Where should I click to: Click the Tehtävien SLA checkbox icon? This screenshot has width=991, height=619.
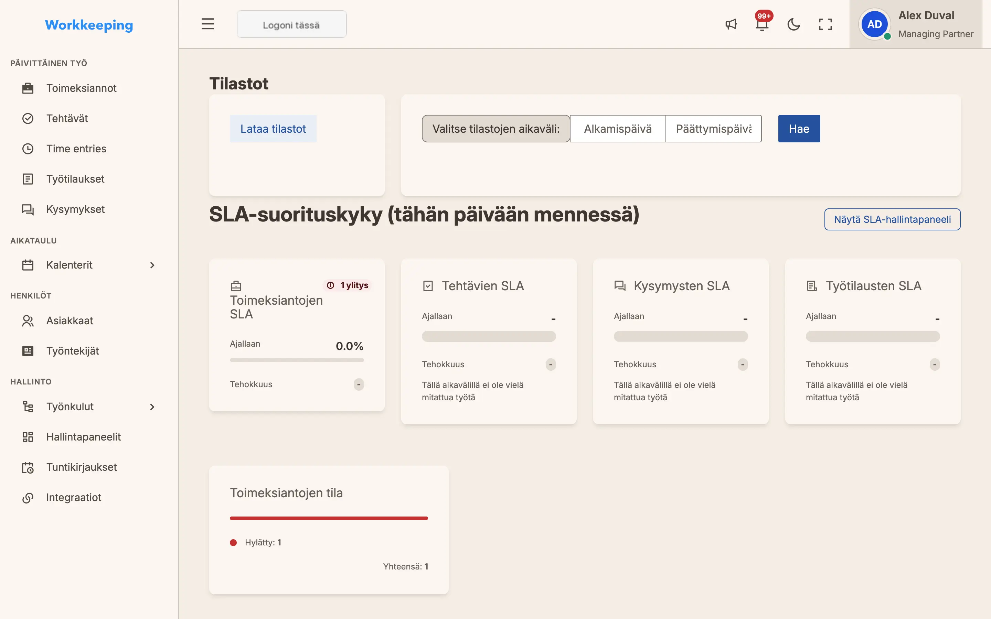click(x=428, y=286)
